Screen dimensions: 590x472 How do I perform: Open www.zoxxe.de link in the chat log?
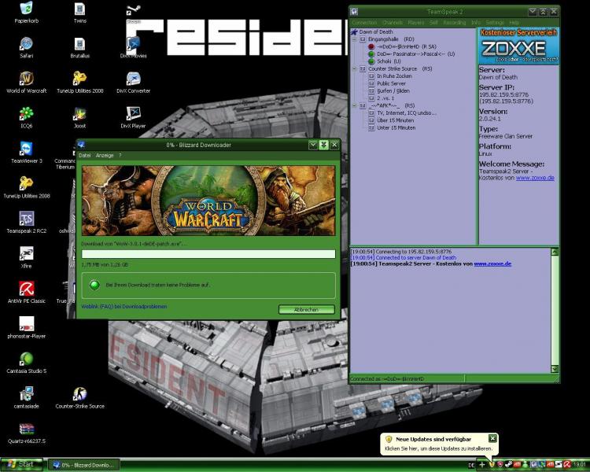pyautogui.click(x=492, y=264)
